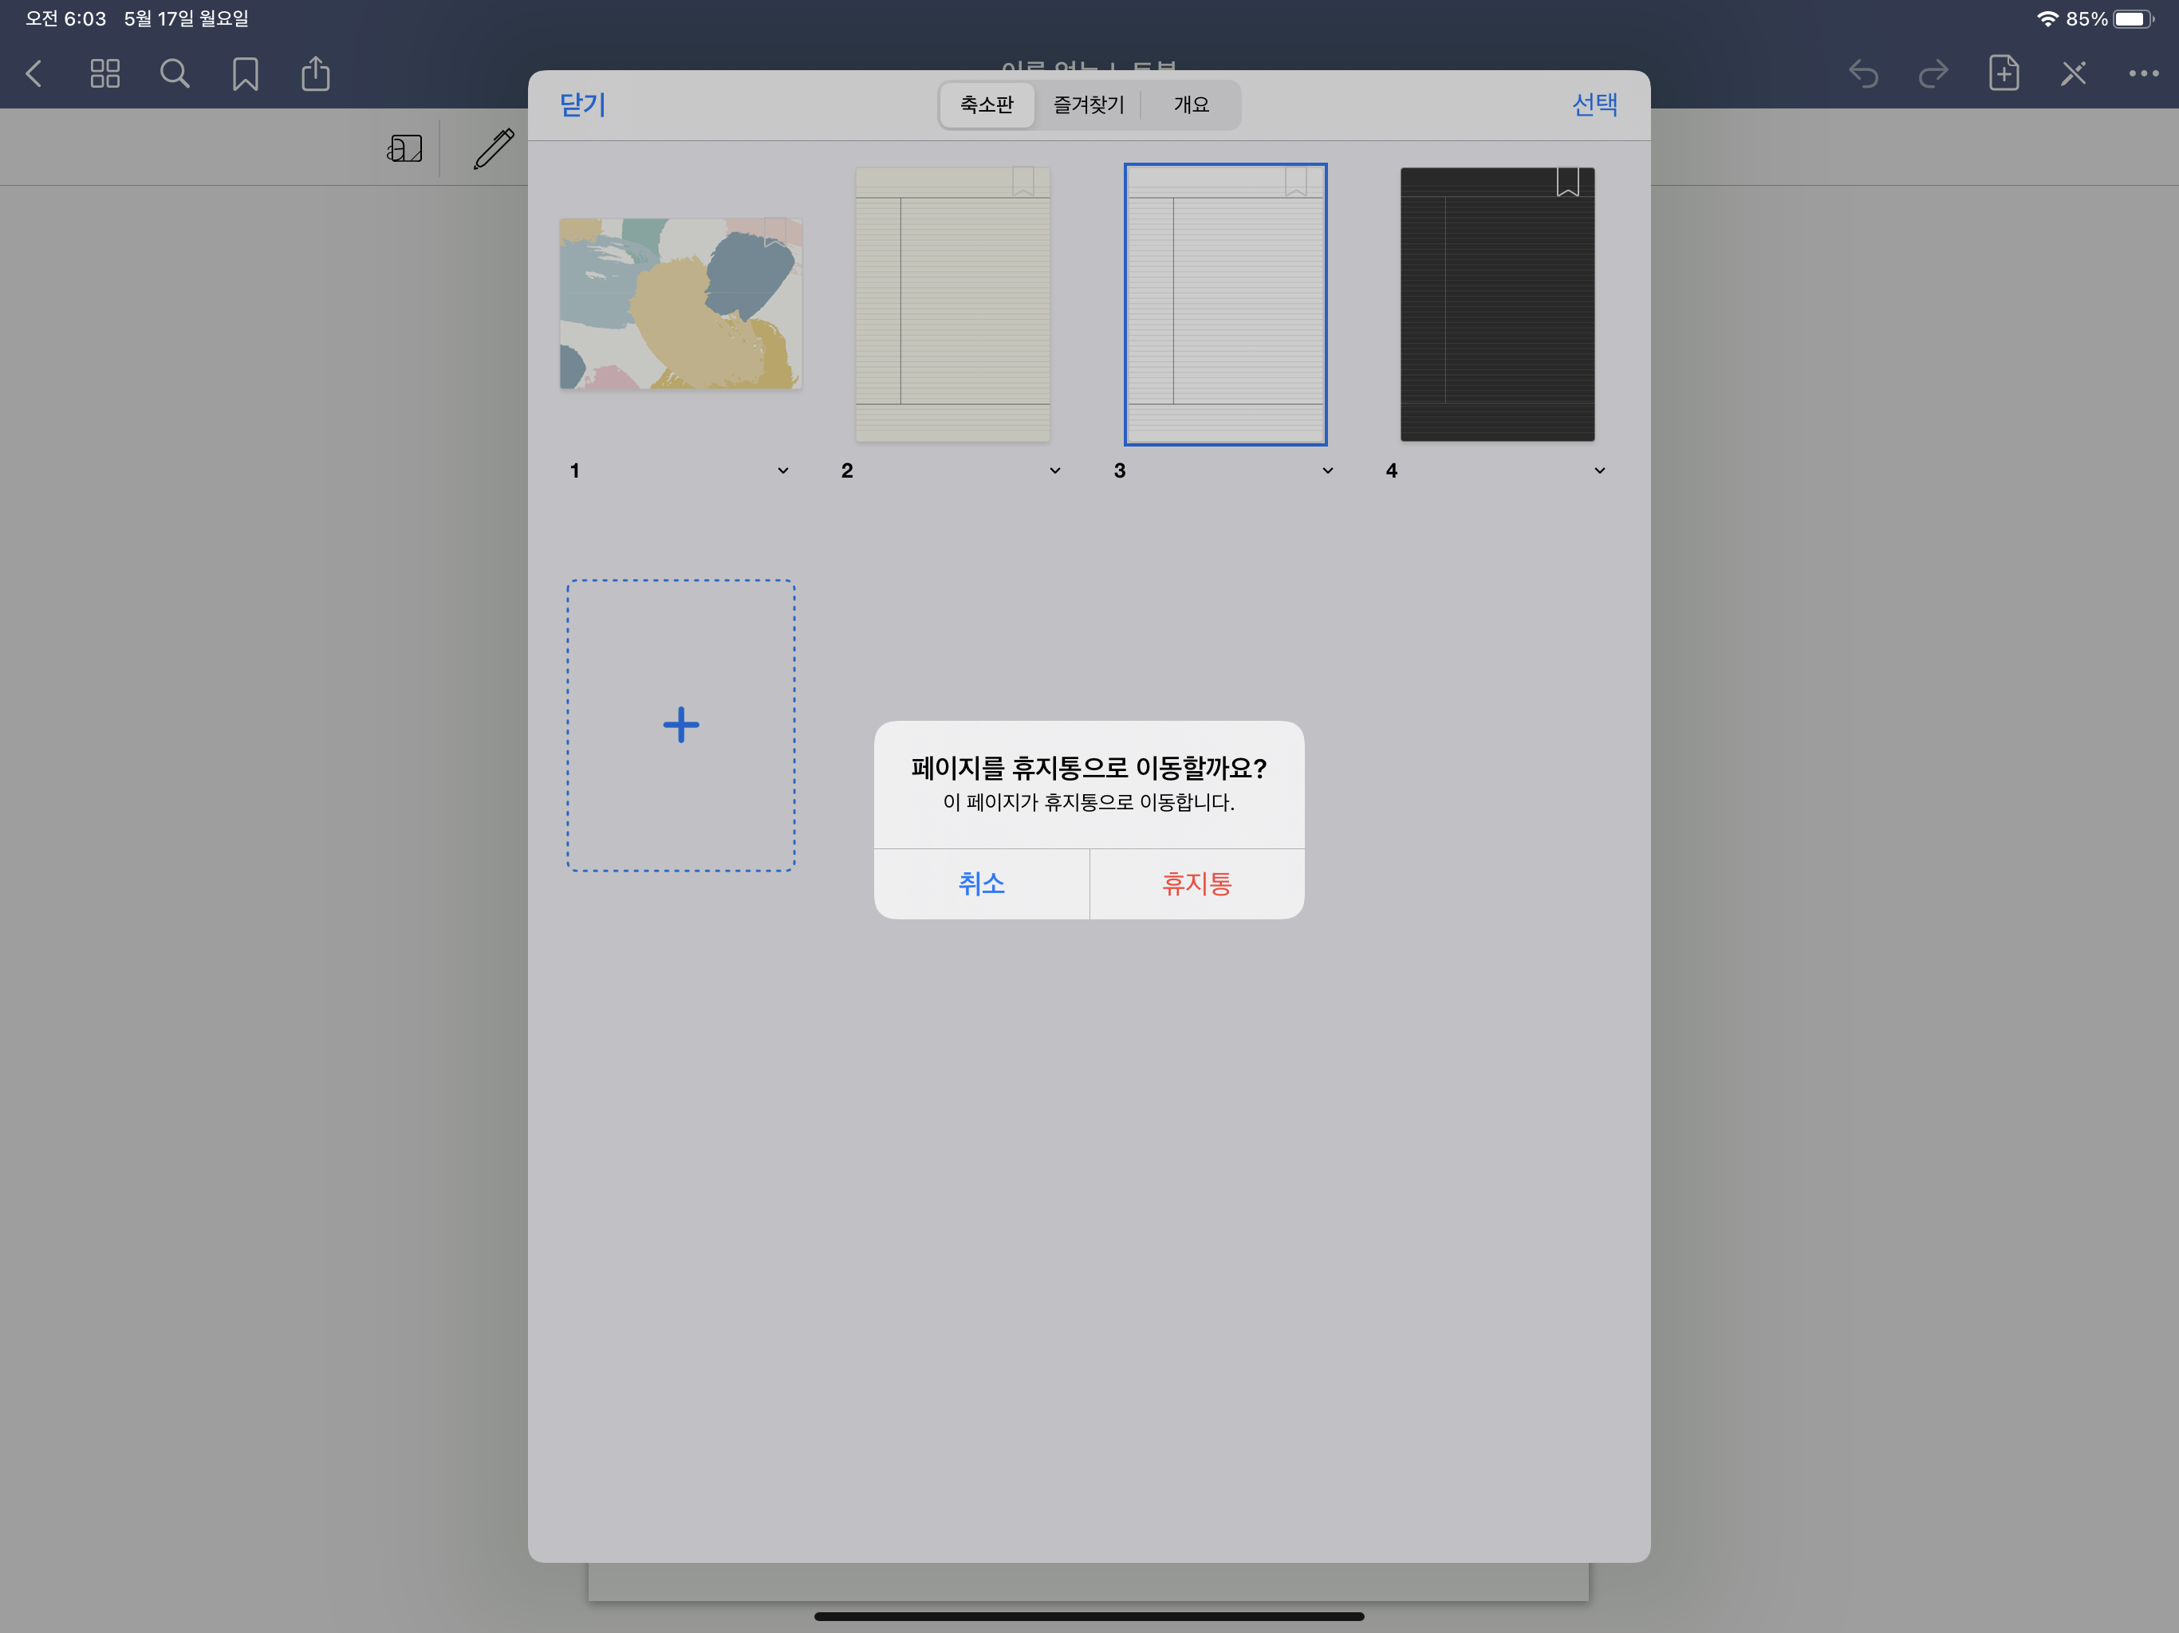Screen dimensions: 2179x1633
Task: Select the colorful page 1 thumbnail
Action: 680,305
